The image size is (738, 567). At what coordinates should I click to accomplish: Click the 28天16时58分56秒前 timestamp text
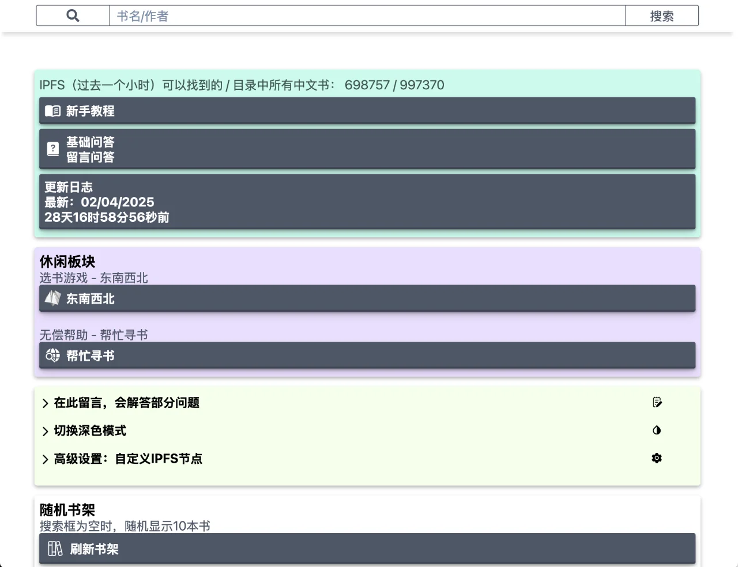(x=107, y=217)
